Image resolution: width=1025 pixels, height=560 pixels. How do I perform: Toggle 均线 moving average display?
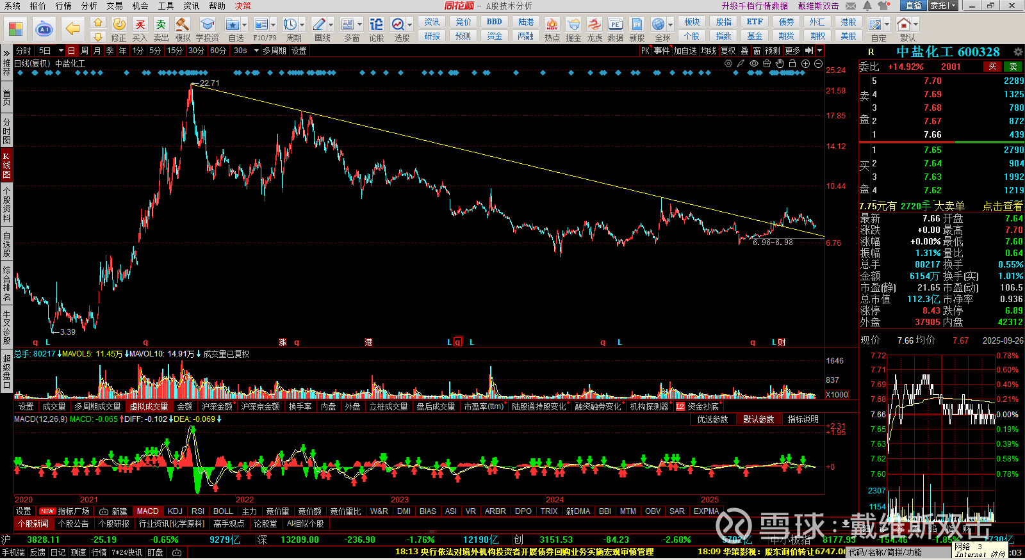tap(708, 51)
